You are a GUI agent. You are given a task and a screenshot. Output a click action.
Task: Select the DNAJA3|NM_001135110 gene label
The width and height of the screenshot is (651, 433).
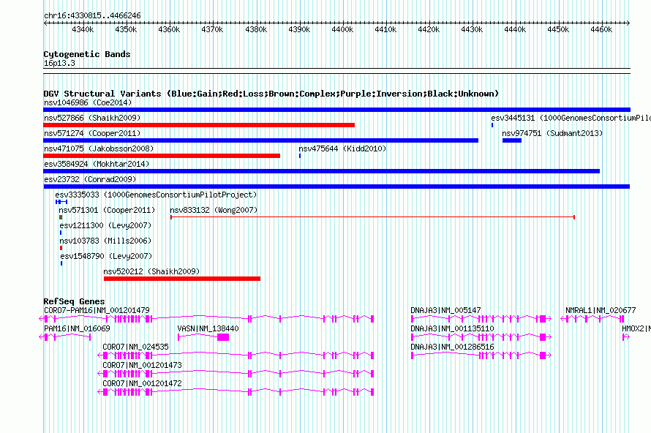click(x=452, y=328)
